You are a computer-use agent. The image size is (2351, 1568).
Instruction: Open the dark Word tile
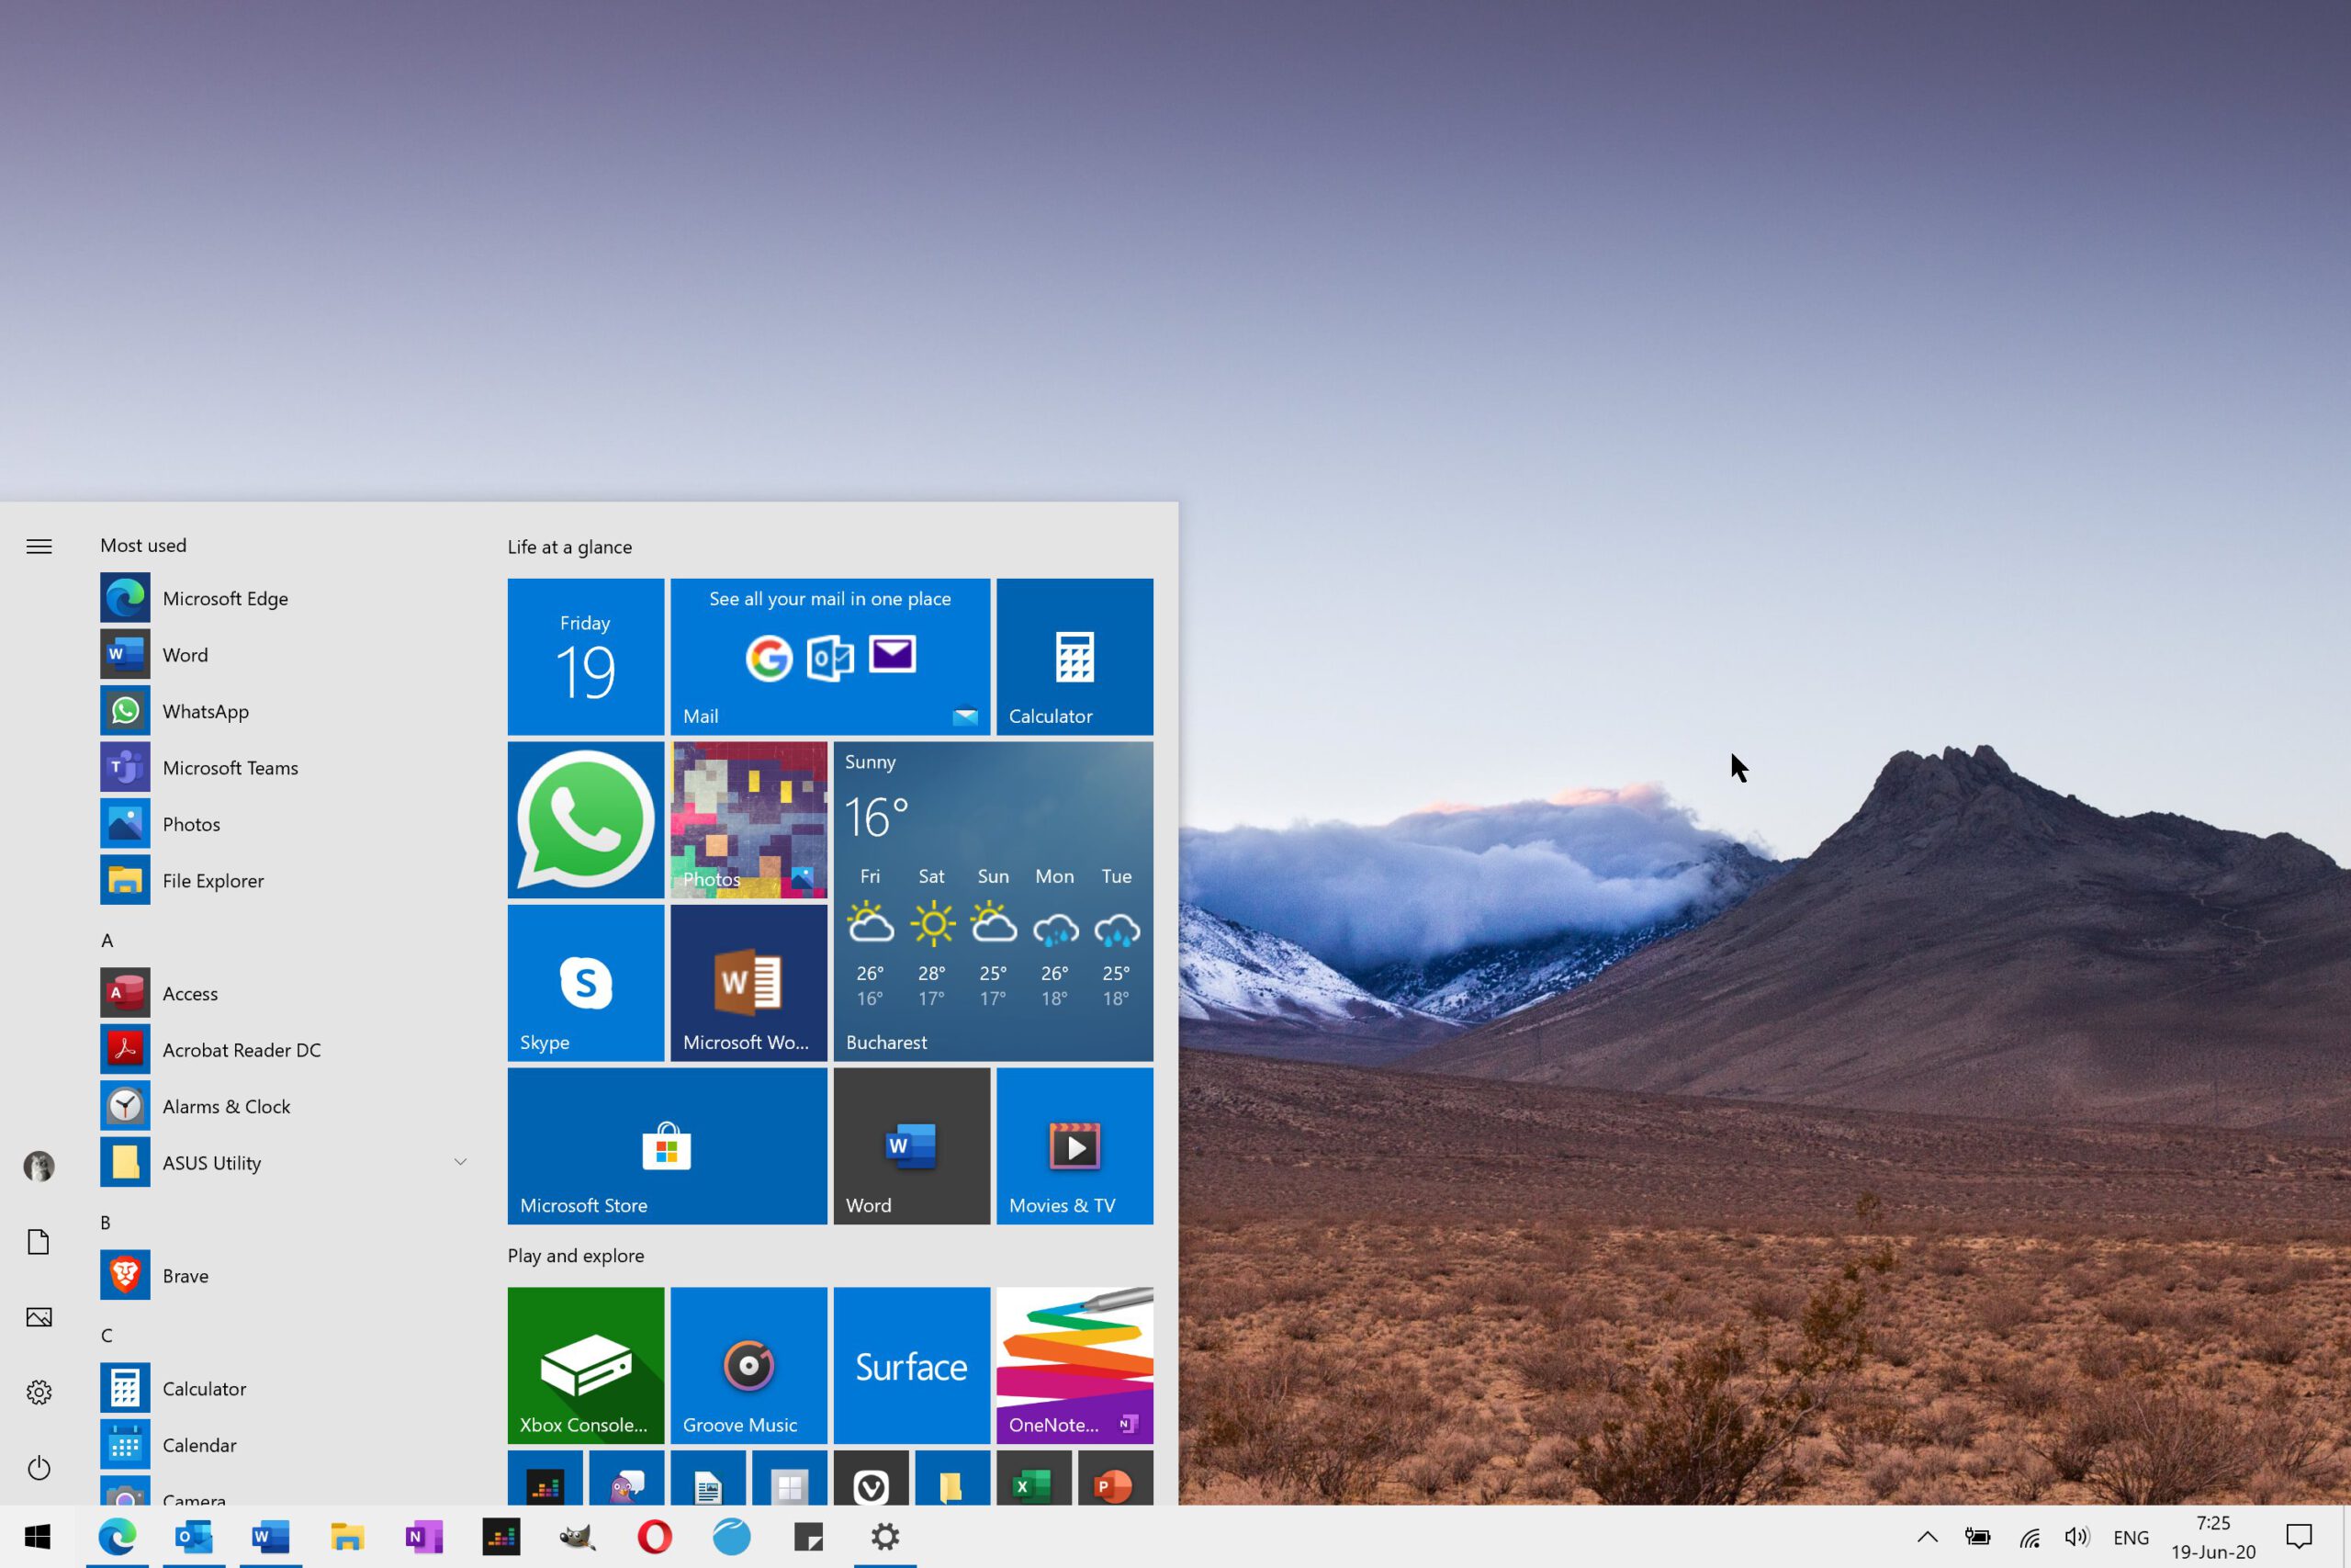coord(912,1146)
